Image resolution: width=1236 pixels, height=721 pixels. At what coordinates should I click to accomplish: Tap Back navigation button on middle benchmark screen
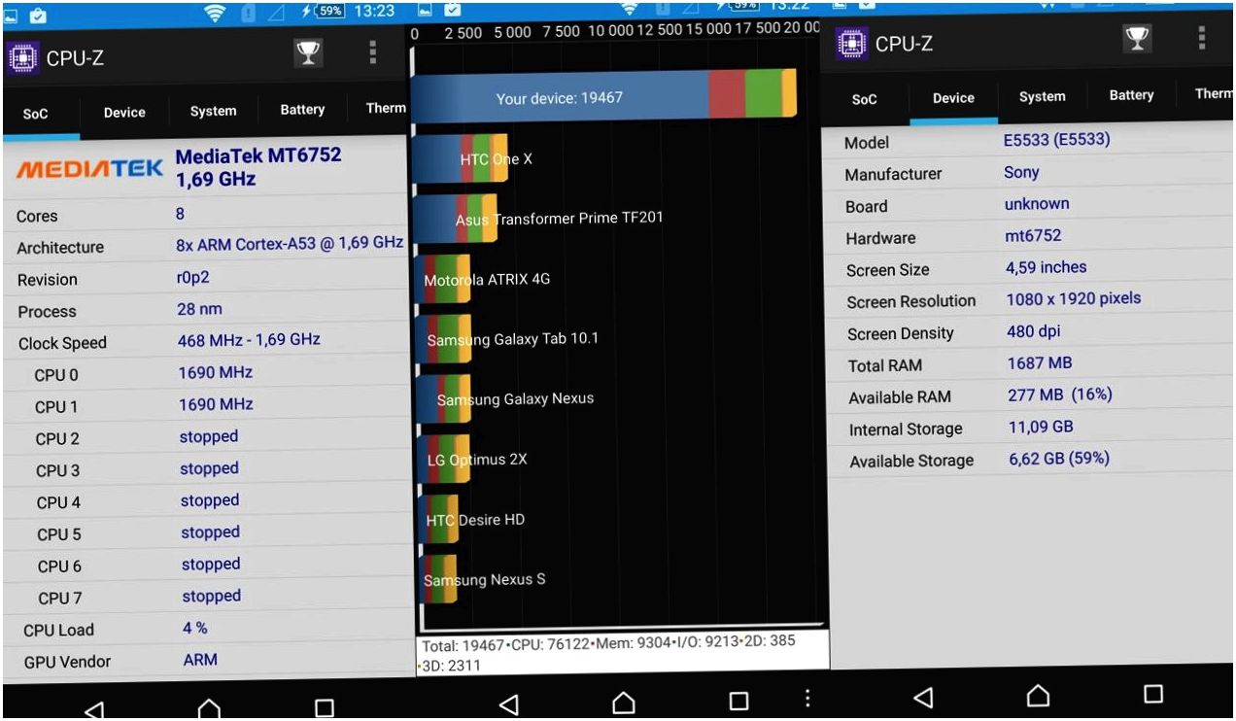coord(508,704)
